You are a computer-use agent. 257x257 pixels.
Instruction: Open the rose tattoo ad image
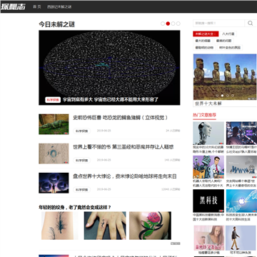click(150, 226)
